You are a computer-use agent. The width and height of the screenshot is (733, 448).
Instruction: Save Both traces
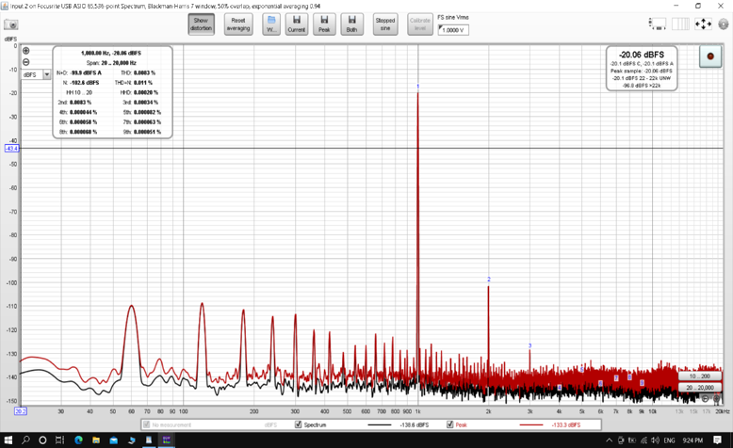click(352, 24)
